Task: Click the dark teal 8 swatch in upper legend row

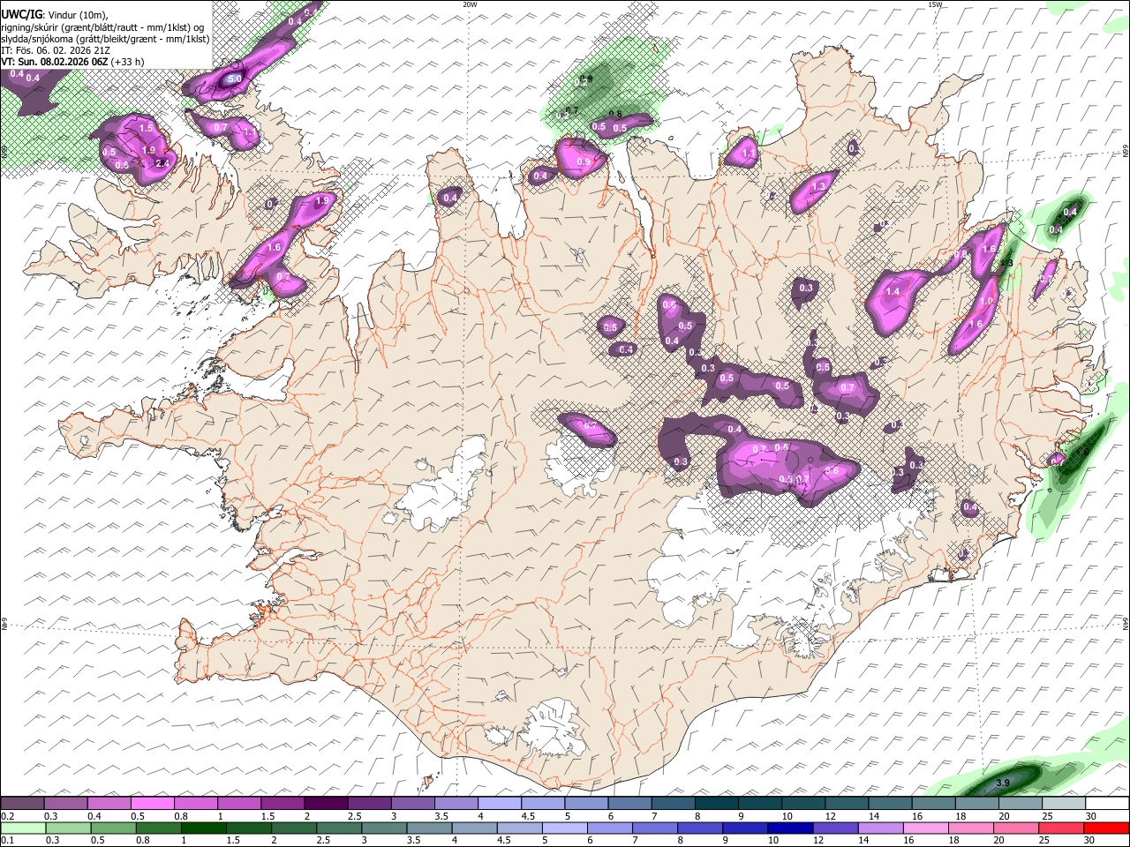Action: (x=715, y=804)
